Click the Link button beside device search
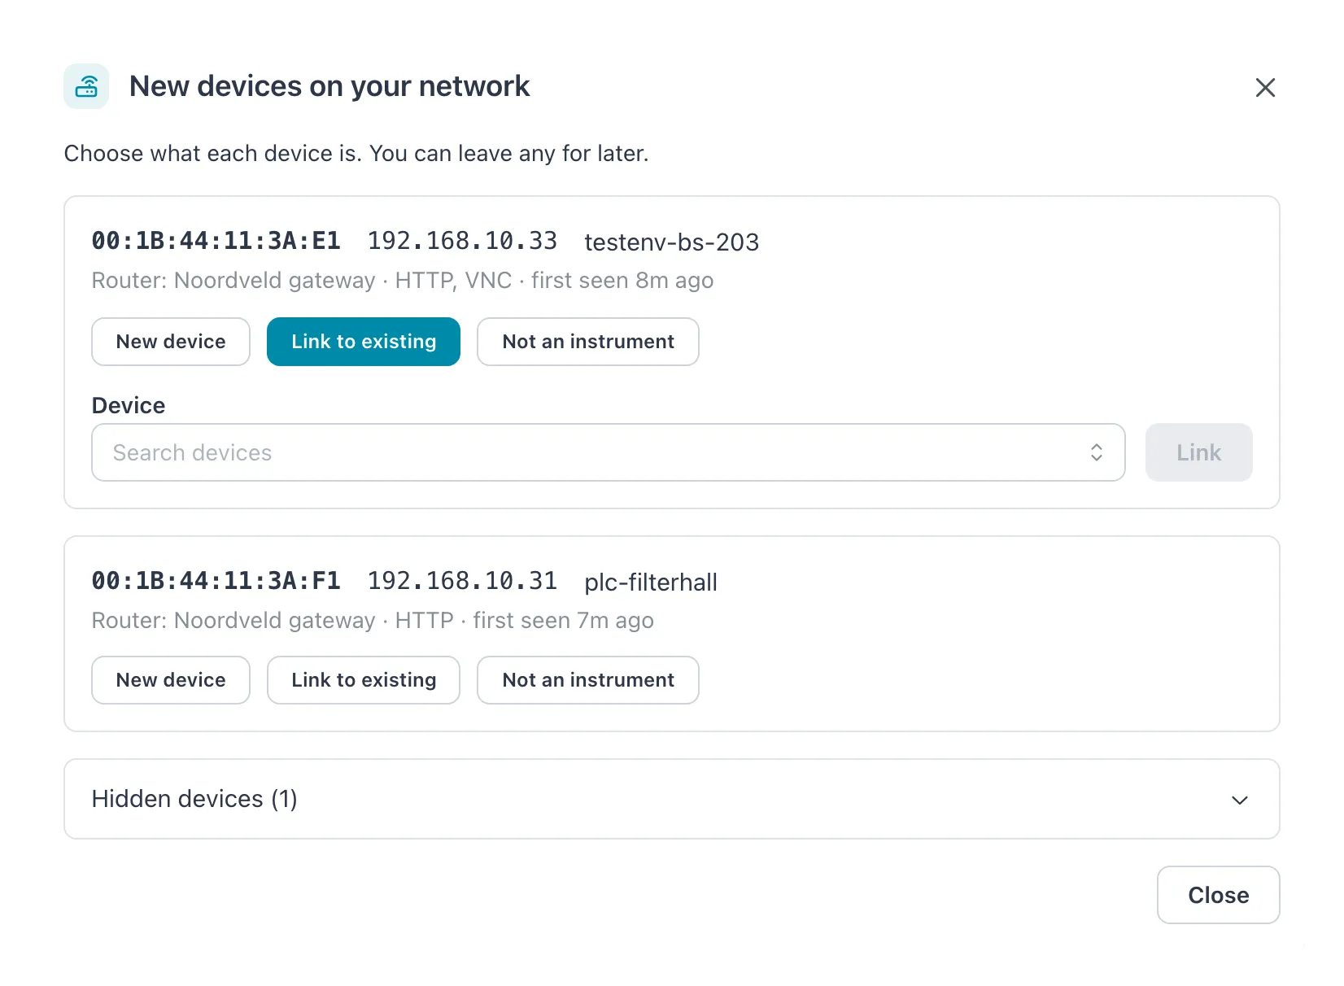The height and width of the screenshot is (986, 1344). [x=1199, y=452]
